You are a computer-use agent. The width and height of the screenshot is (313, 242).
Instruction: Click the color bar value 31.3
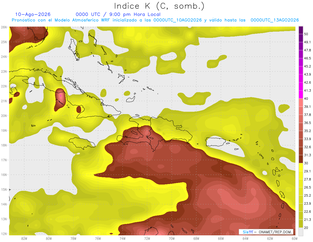coord(307,155)
